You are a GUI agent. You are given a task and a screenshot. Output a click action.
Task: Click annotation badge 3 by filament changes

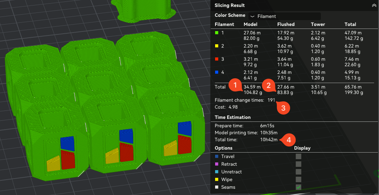pyautogui.click(x=283, y=108)
